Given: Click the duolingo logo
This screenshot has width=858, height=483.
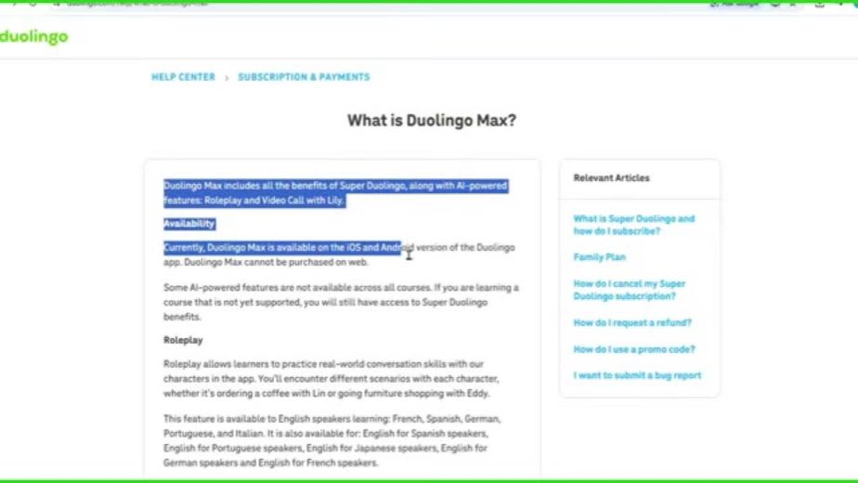Looking at the screenshot, I should coord(34,37).
